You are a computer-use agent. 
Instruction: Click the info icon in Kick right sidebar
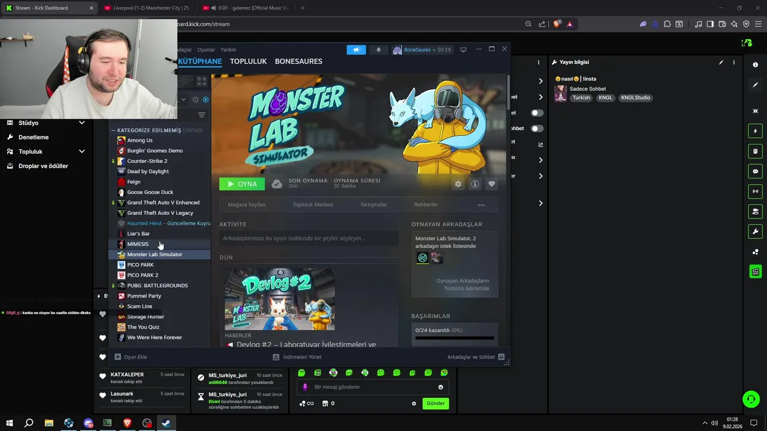coord(755,65)
